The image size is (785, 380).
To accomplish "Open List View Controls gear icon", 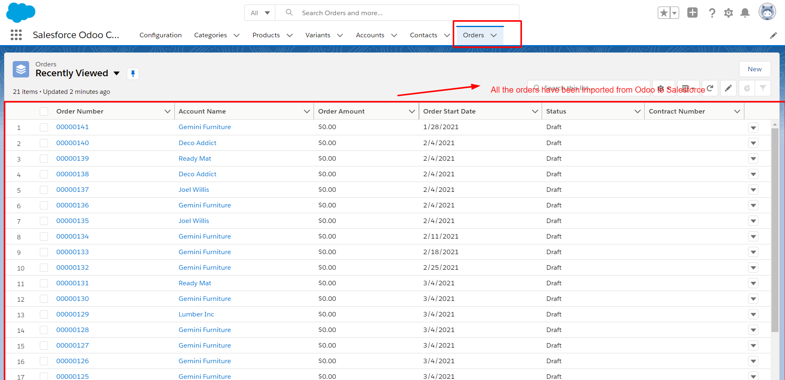I will 663,88.
